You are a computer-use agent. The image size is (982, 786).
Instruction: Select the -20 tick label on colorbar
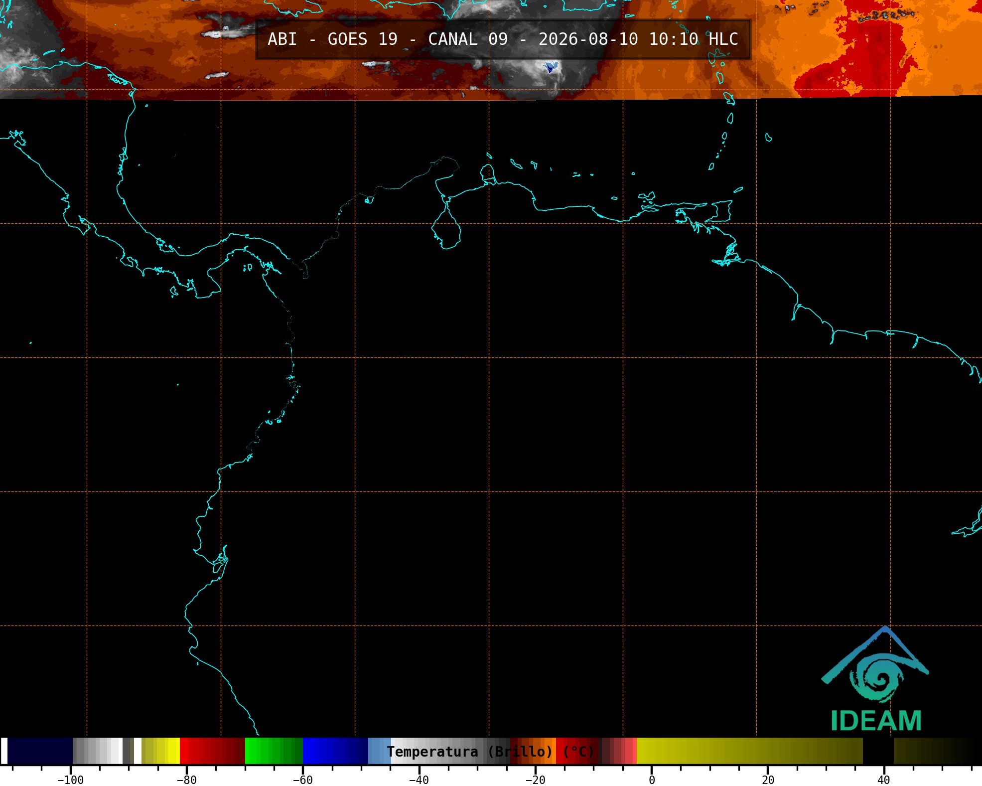coord(535,780)
